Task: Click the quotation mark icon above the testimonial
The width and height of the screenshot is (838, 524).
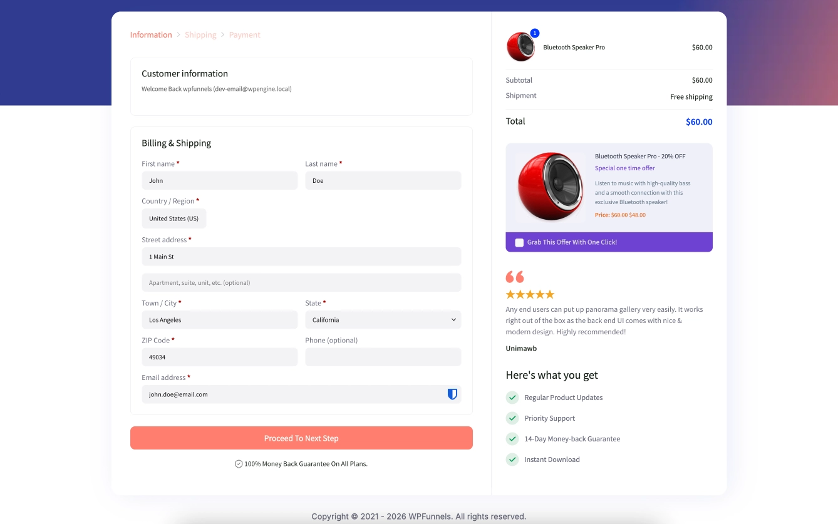Action: (x=514, y=275)
